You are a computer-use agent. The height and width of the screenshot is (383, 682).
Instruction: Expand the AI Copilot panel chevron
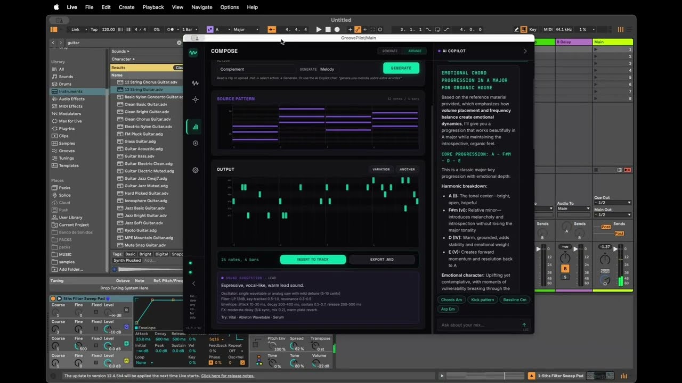[x=525, y=51]
